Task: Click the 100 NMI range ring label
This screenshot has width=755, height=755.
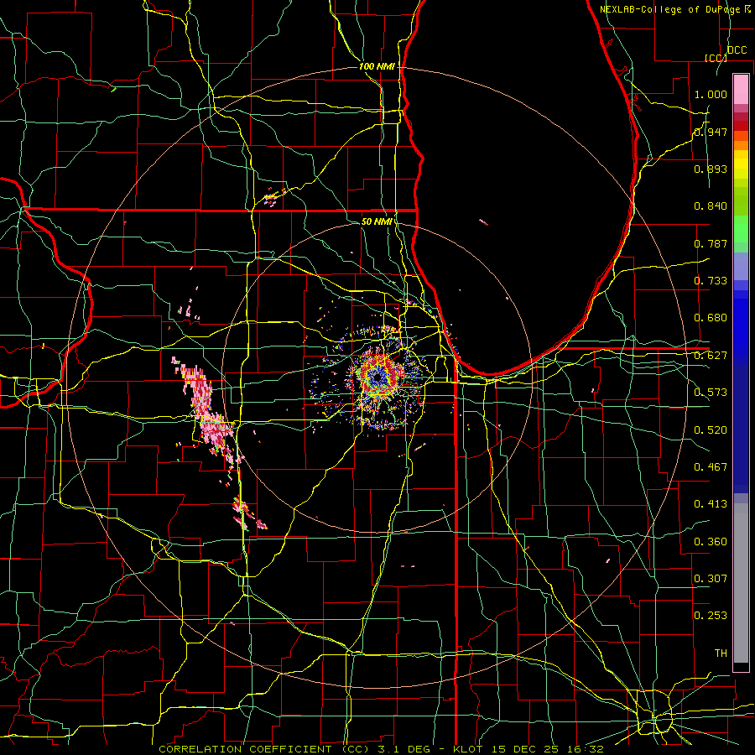Action: click(377, 66)
